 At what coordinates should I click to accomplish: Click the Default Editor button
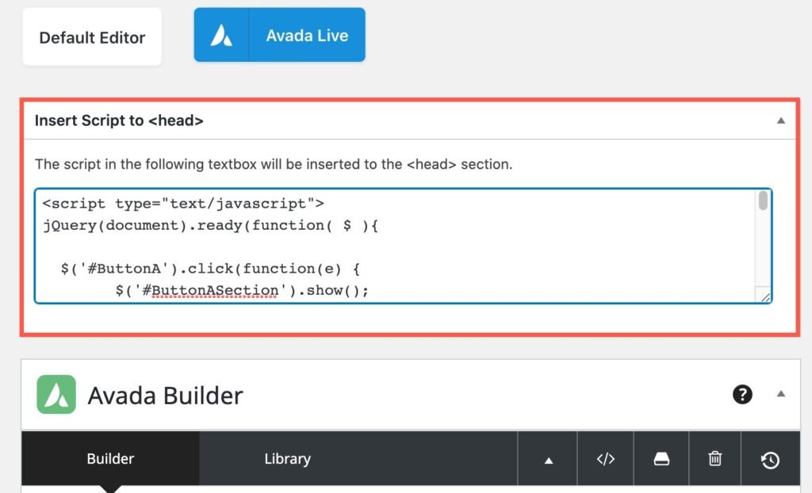click(x=92, y=36)
